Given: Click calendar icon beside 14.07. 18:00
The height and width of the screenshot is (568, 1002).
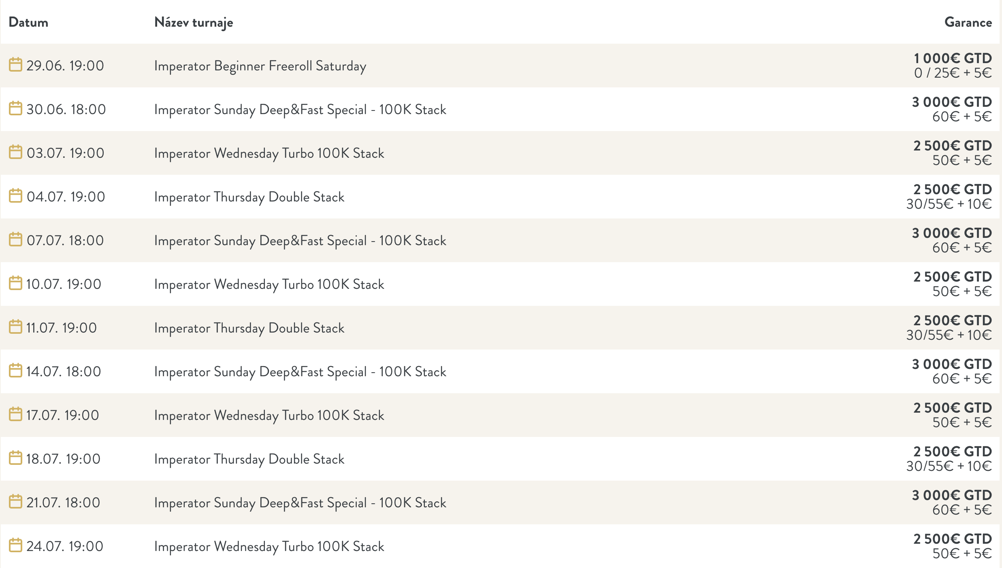Looking at the screenshot, I should point(15,371).
